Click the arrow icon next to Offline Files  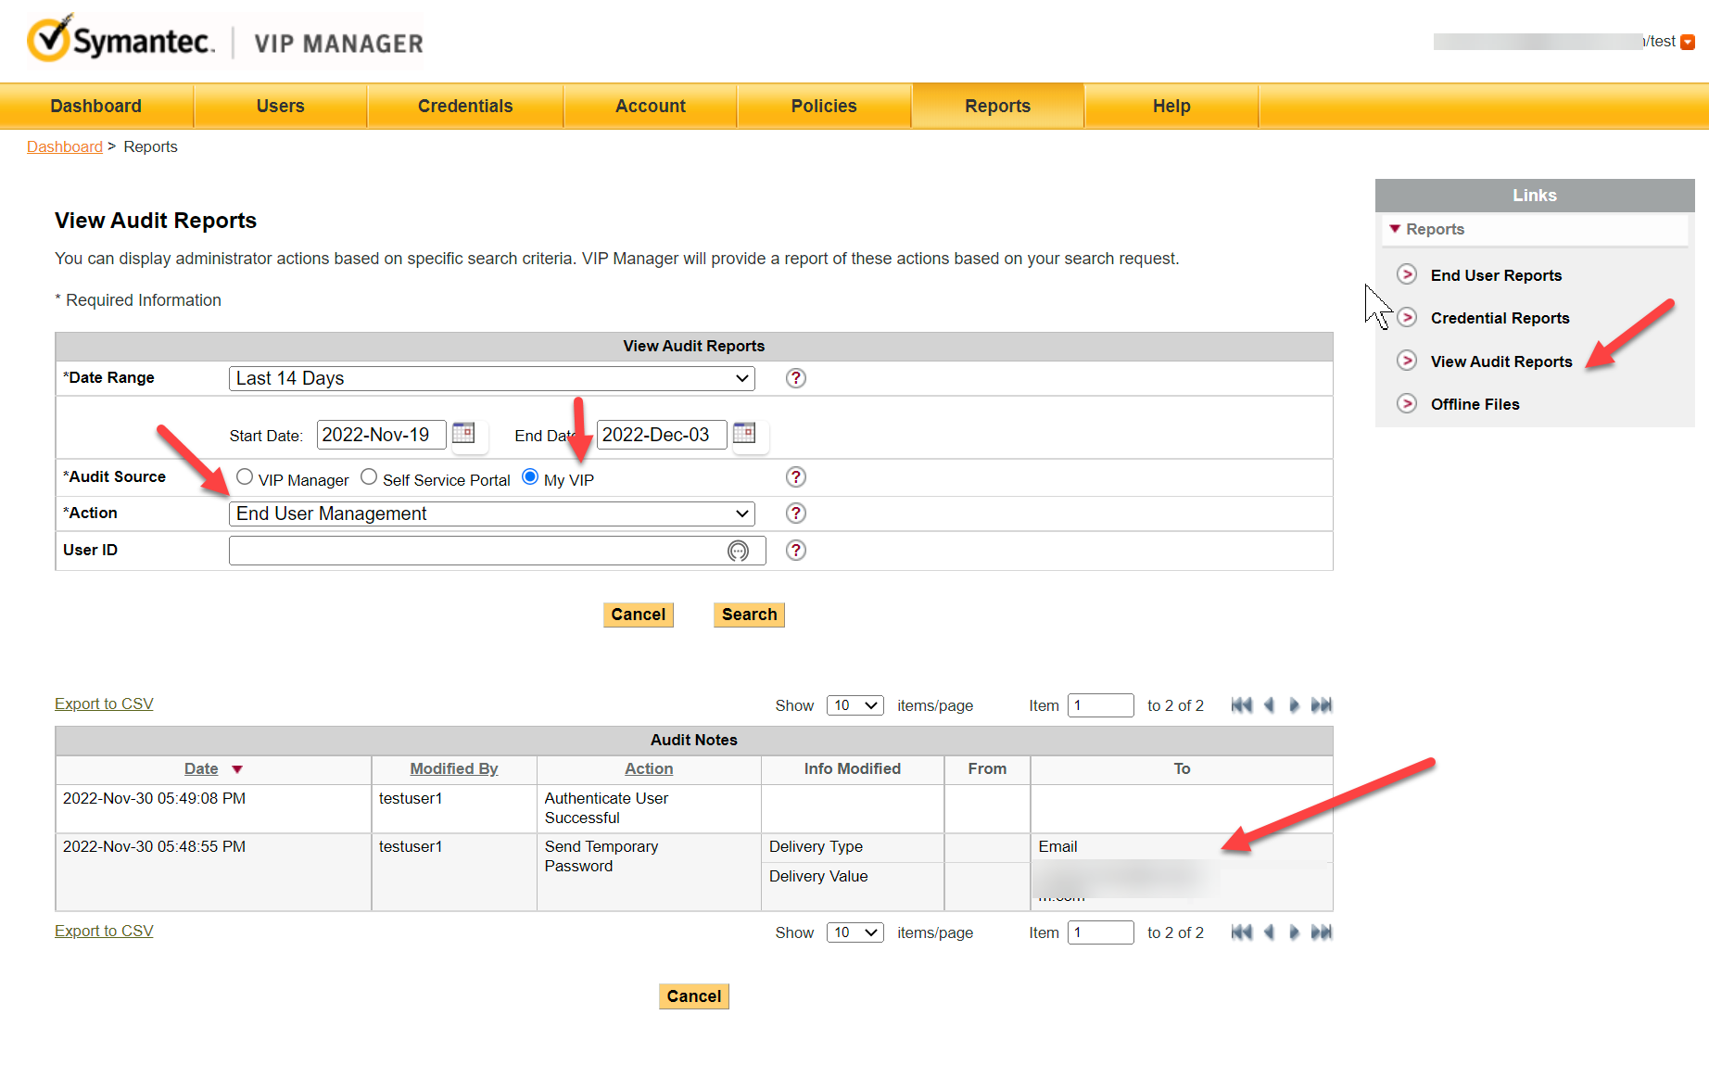(1407, 404)
